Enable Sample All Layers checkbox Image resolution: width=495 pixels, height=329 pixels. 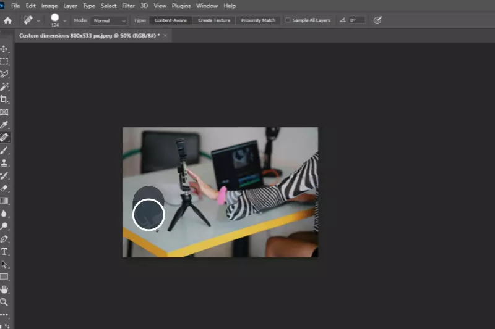click(288, 20)
